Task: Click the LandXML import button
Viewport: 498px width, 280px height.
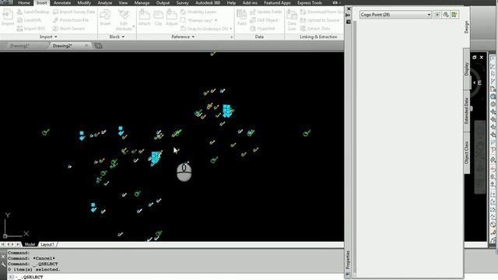Action: click(x=30, y=20)
